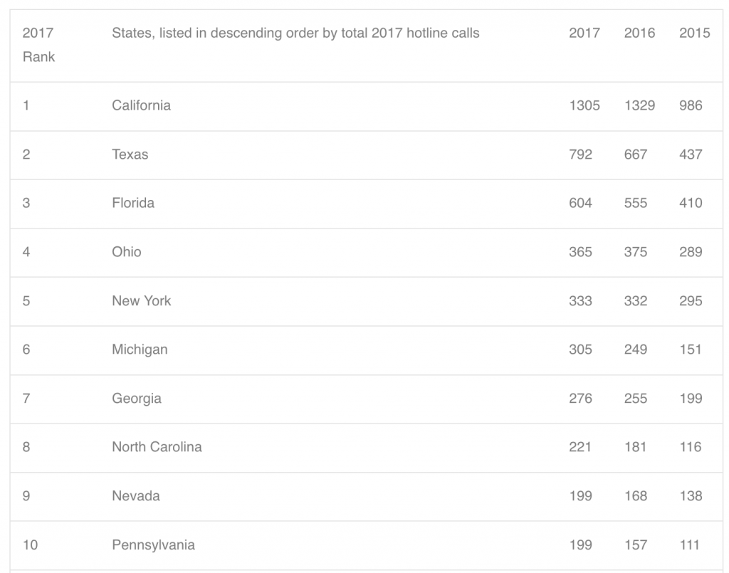
Task: Select the Ohio state entry
Action: pyautogui.click(x=127, y=252)
